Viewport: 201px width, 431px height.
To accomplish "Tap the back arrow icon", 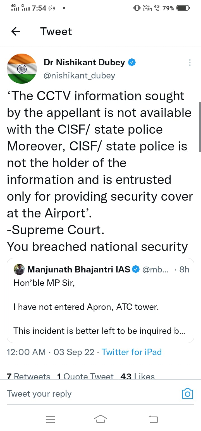I will 16,32.
